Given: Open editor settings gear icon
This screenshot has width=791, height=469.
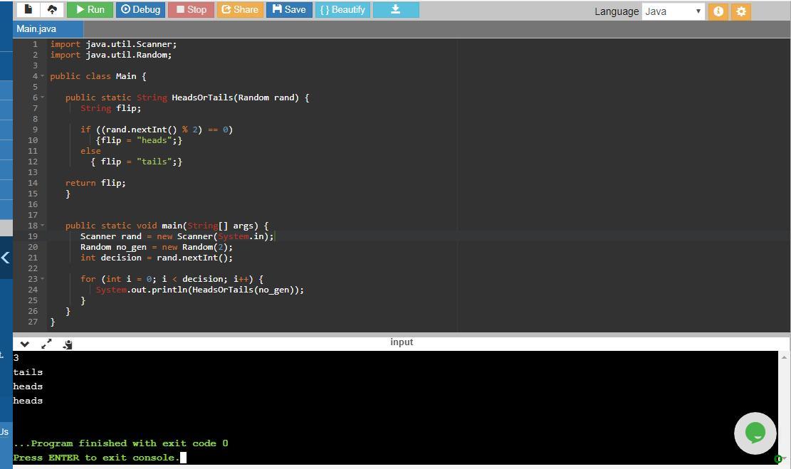Looking at the screenshot, I should (741, 11).
